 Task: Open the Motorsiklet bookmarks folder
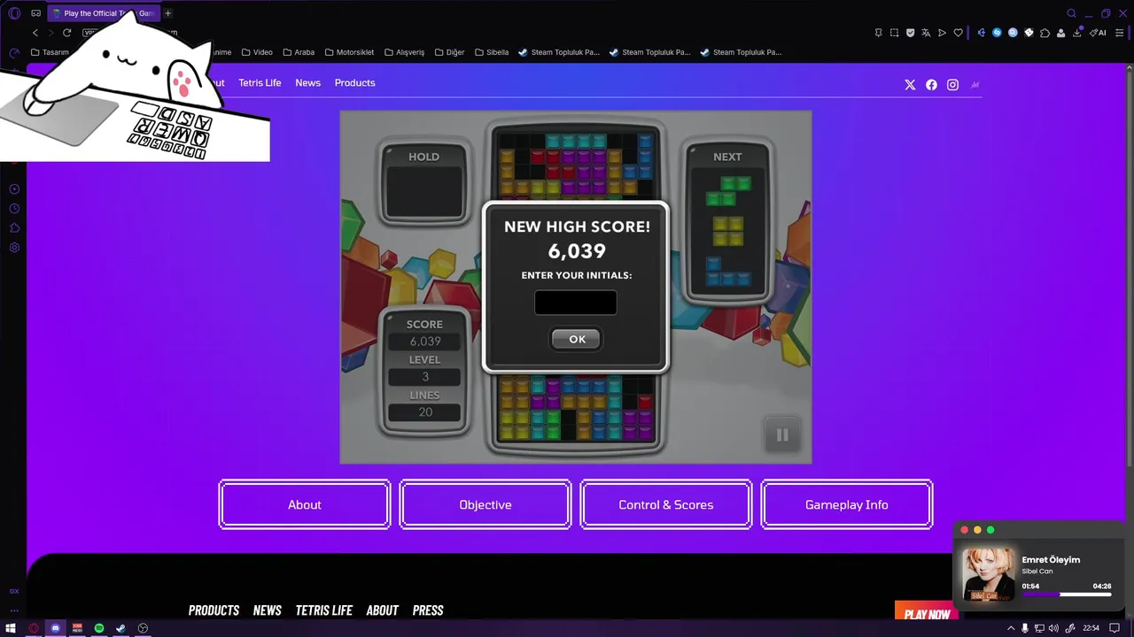point(349,52)
